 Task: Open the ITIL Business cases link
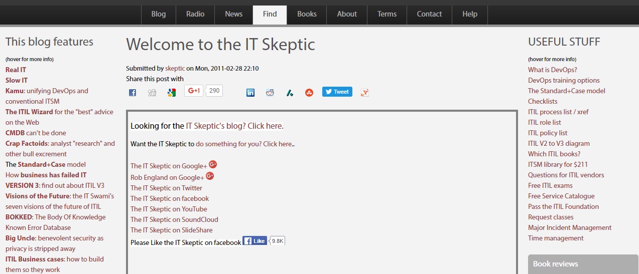[x=55, y=264]
